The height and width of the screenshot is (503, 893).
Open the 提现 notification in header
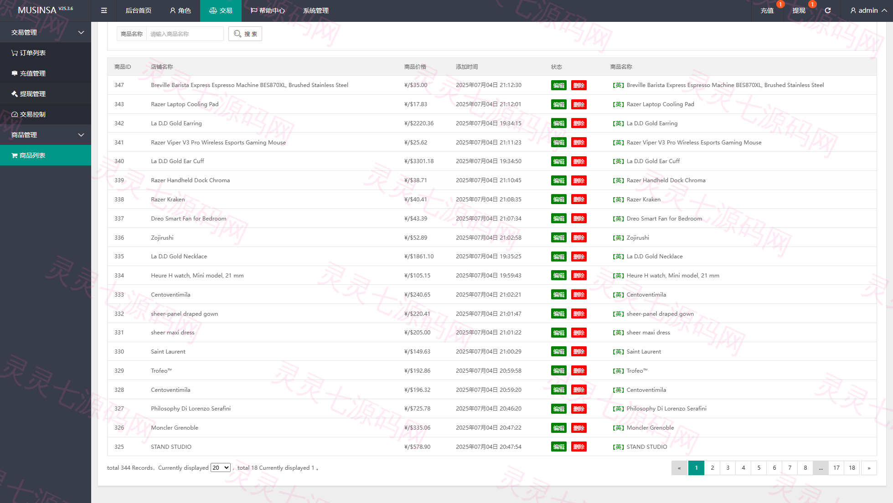(x=799, y=10)
